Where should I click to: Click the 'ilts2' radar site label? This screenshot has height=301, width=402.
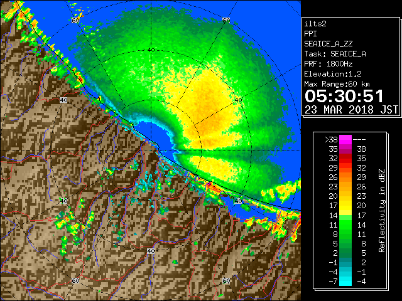click(315, 24)
